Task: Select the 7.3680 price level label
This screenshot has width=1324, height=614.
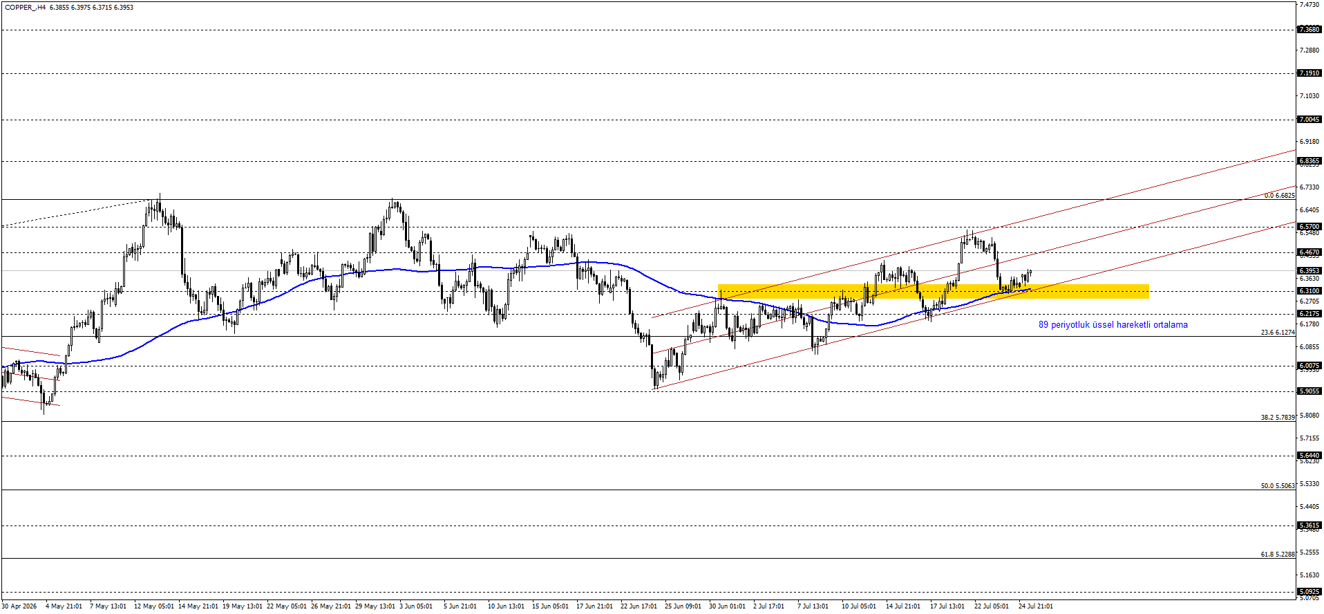Action: pyautogui.click(x=1309, y=30)
